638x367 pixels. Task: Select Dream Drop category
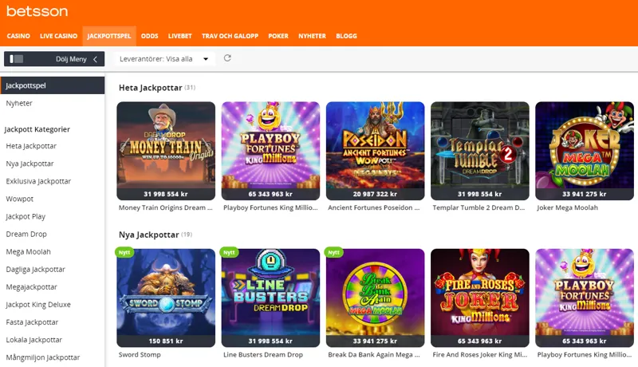coord(26,234)
